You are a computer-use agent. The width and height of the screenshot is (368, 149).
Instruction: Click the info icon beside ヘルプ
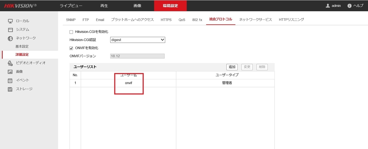[x=349, y=6]
